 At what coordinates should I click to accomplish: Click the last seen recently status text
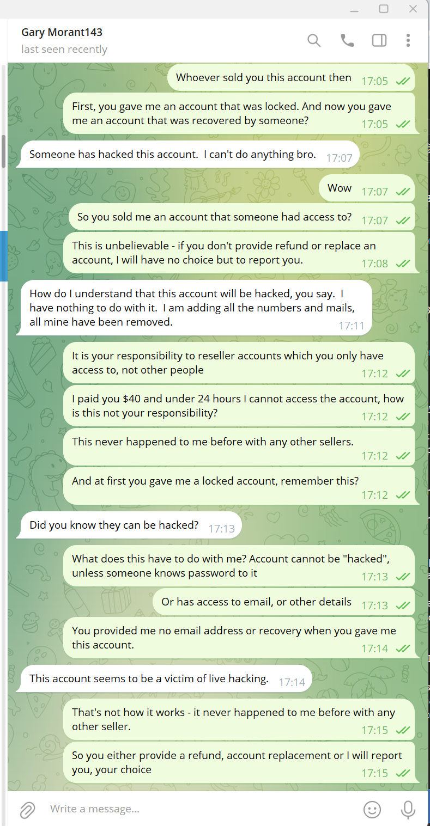(x=64, y=50)
